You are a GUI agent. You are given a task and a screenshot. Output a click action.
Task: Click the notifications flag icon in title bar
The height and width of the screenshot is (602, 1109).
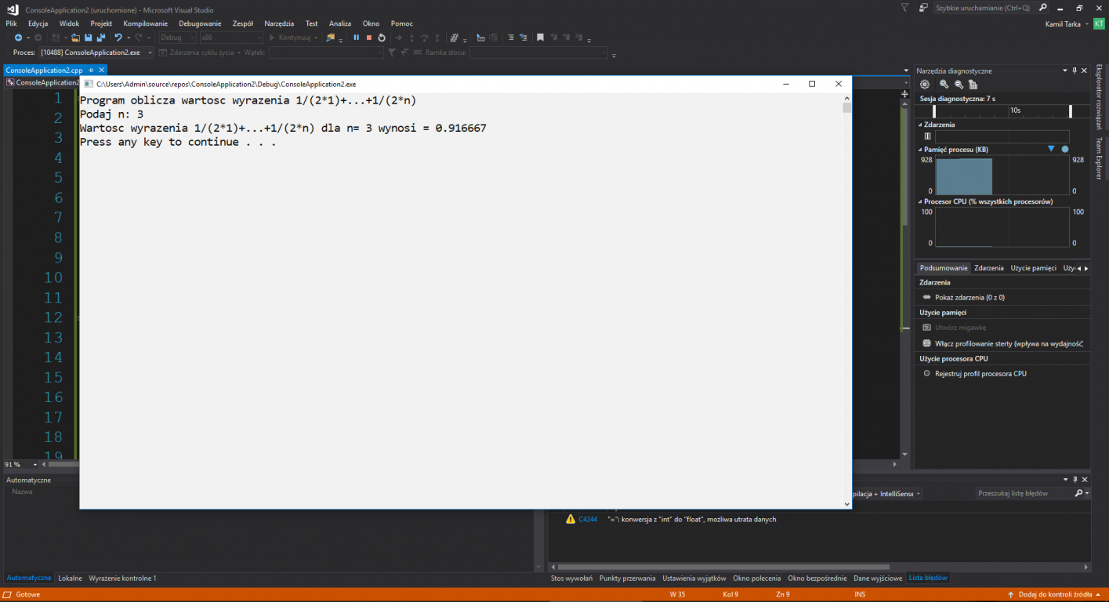click(905, 7)
